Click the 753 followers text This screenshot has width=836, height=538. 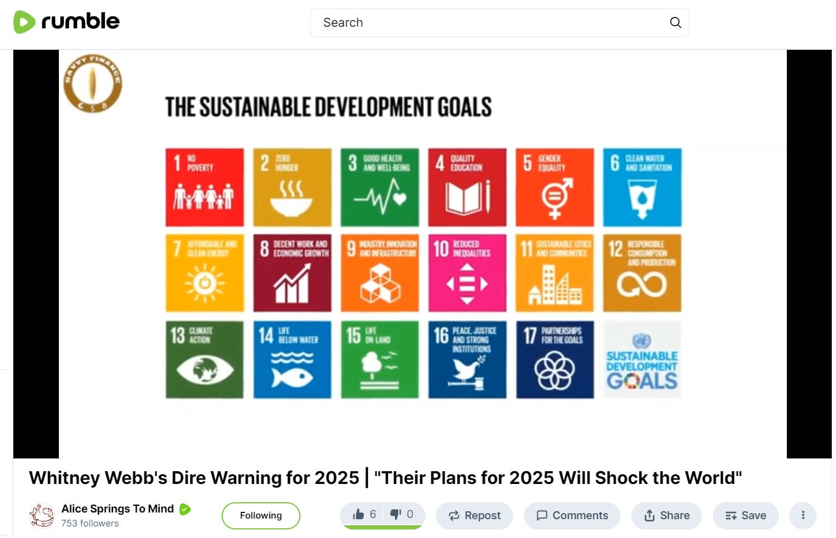point(90,523)
